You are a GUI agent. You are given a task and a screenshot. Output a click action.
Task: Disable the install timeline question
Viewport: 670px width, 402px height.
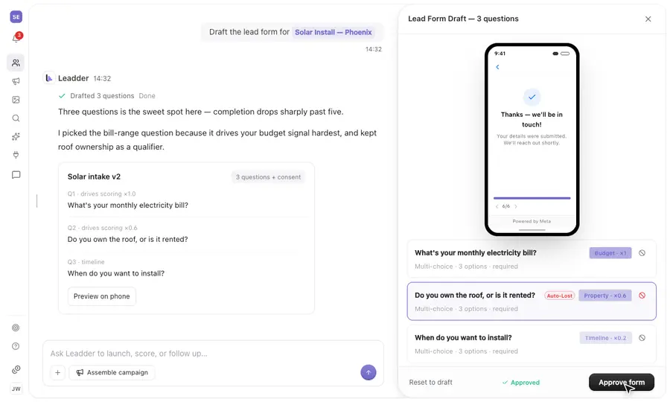coord(642,338)
